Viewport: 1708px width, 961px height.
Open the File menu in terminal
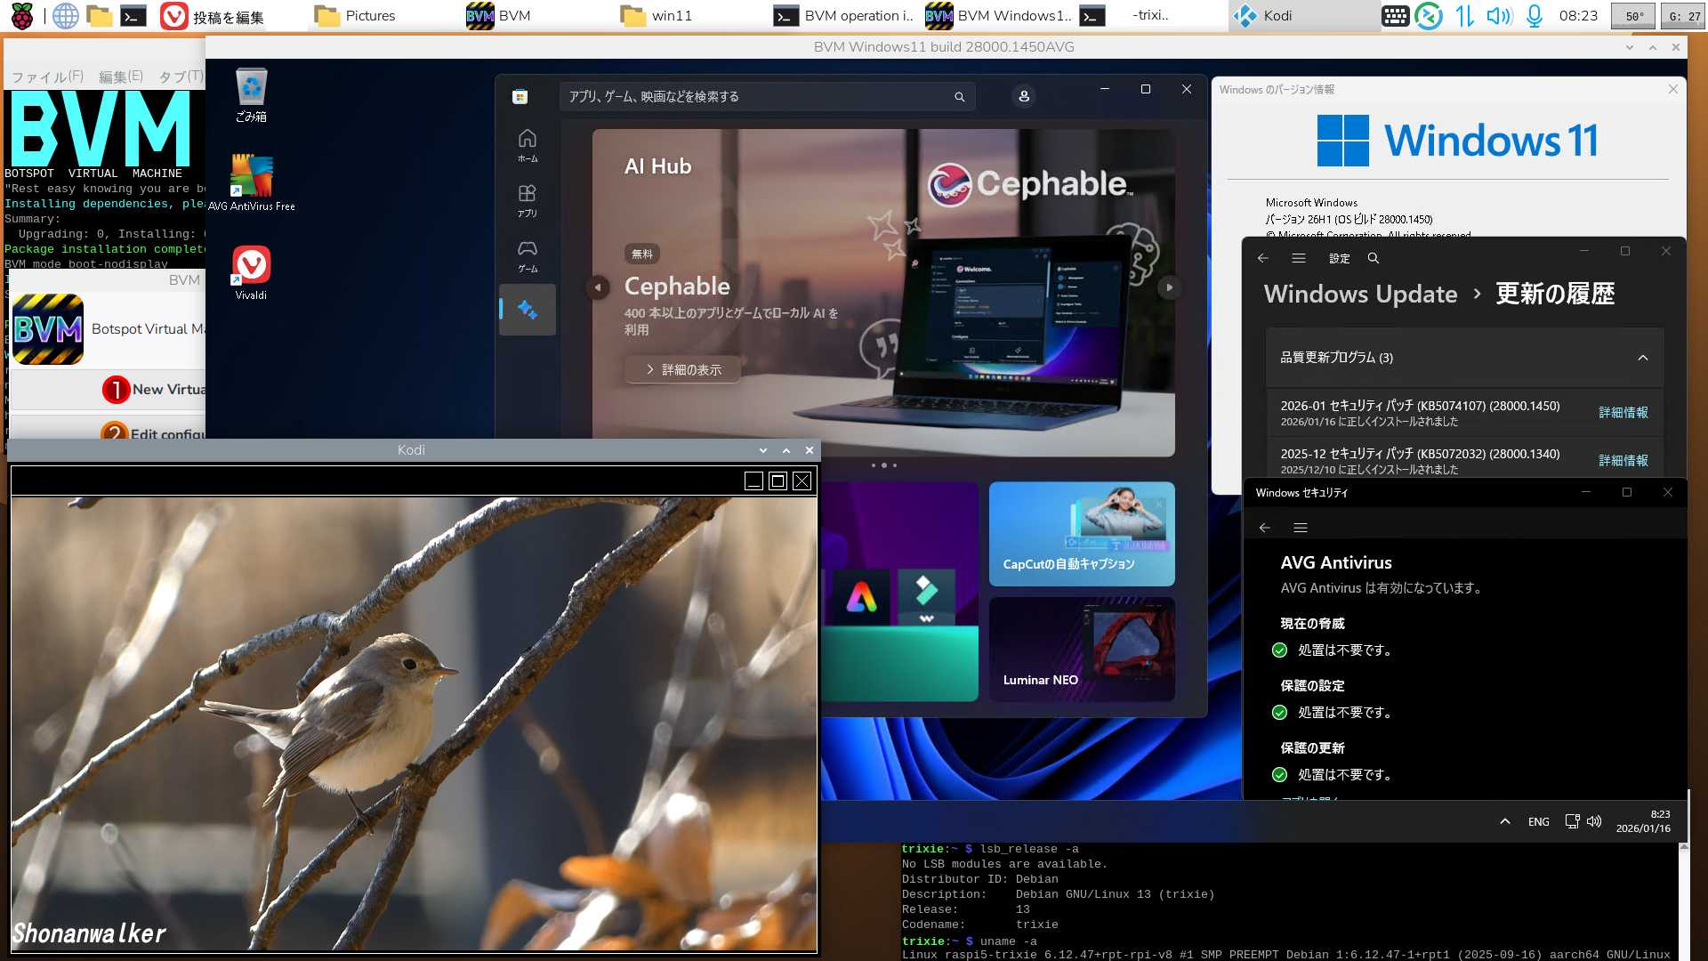point(47,77)
